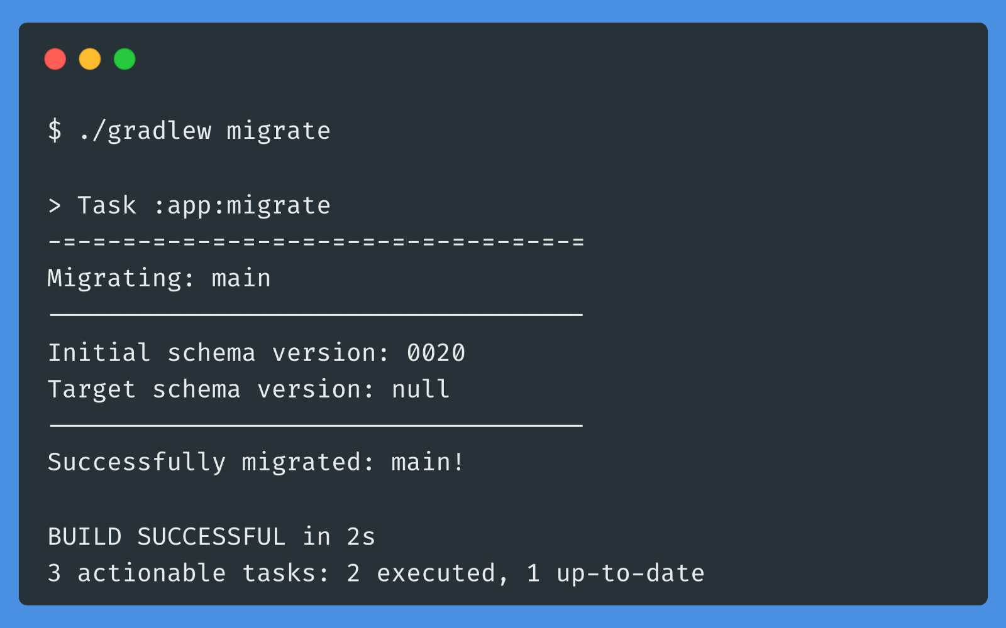Click the '>' symbol before Task
Viewport: 1006px width, 628px height.
pos(55,205)
